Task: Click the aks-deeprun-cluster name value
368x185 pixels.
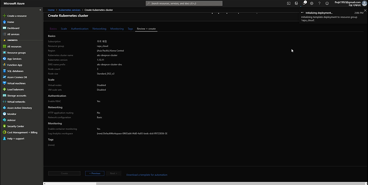Action: point(107,55)
